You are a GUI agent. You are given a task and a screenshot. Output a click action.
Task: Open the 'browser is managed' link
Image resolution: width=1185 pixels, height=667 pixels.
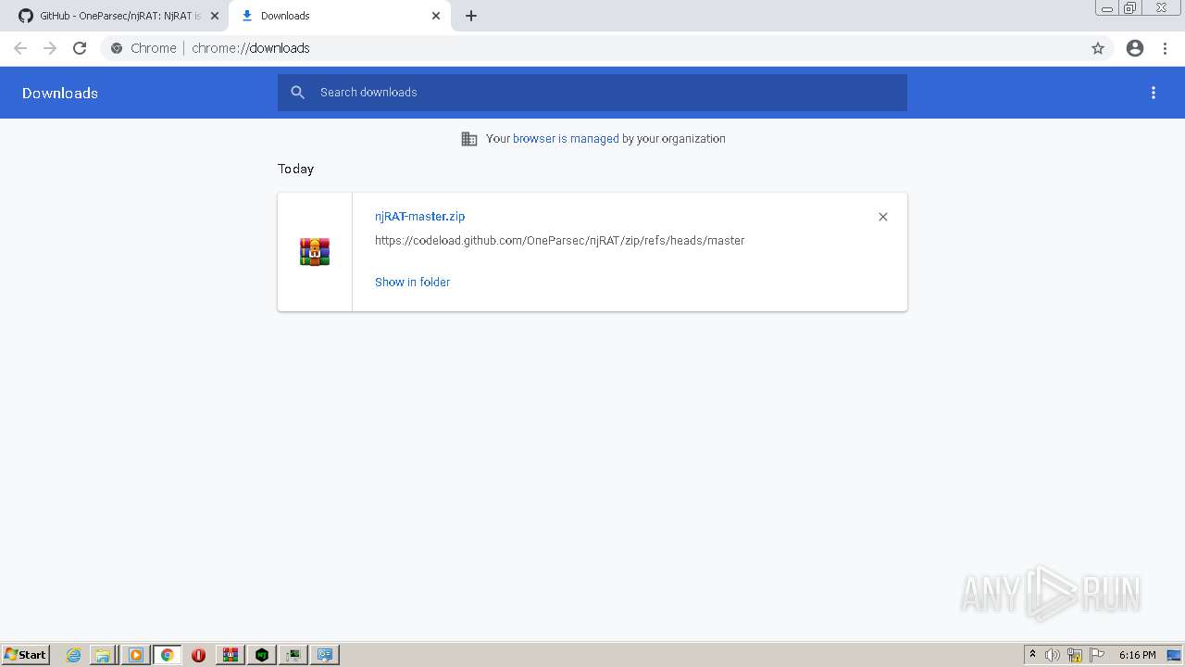(x=566, y=138)
